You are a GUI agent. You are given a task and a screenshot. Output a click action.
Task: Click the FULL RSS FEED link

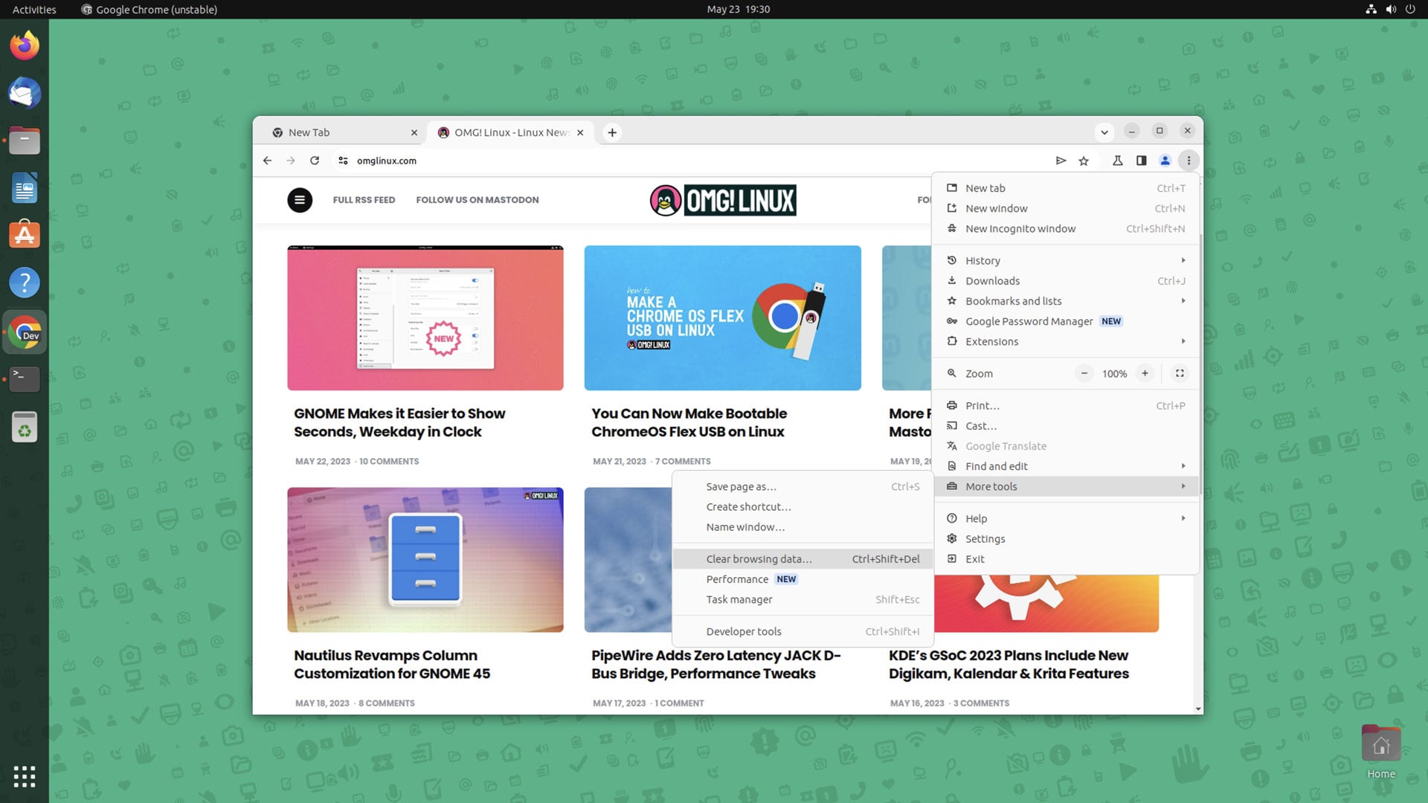tap(364, 200)
